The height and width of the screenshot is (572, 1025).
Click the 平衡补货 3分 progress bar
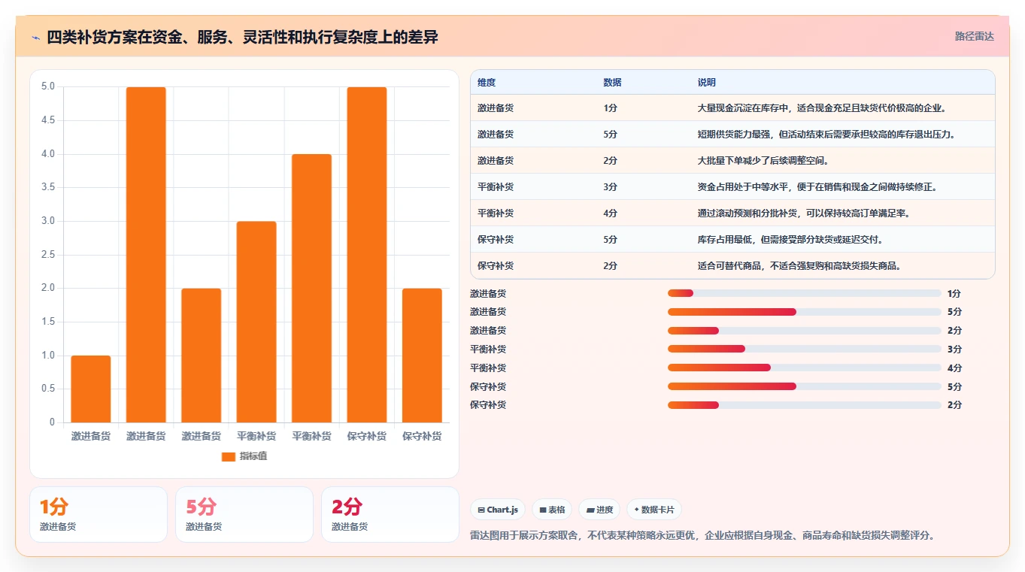pyautogui.click(x=805, y=349)
